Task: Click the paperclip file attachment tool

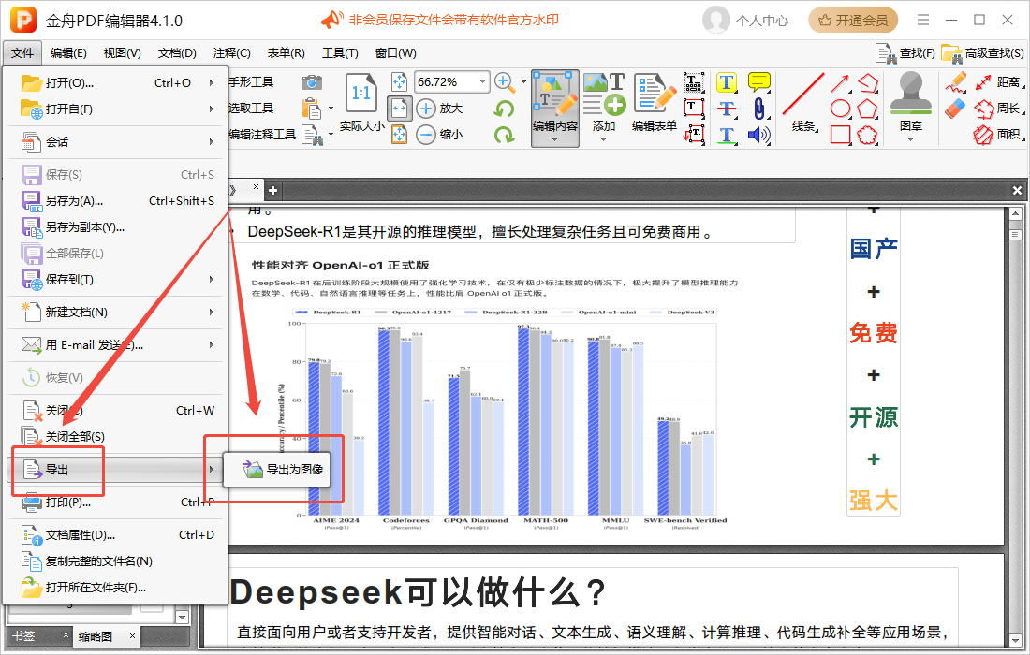Action: pyautogui.click(x=759, y=109)
